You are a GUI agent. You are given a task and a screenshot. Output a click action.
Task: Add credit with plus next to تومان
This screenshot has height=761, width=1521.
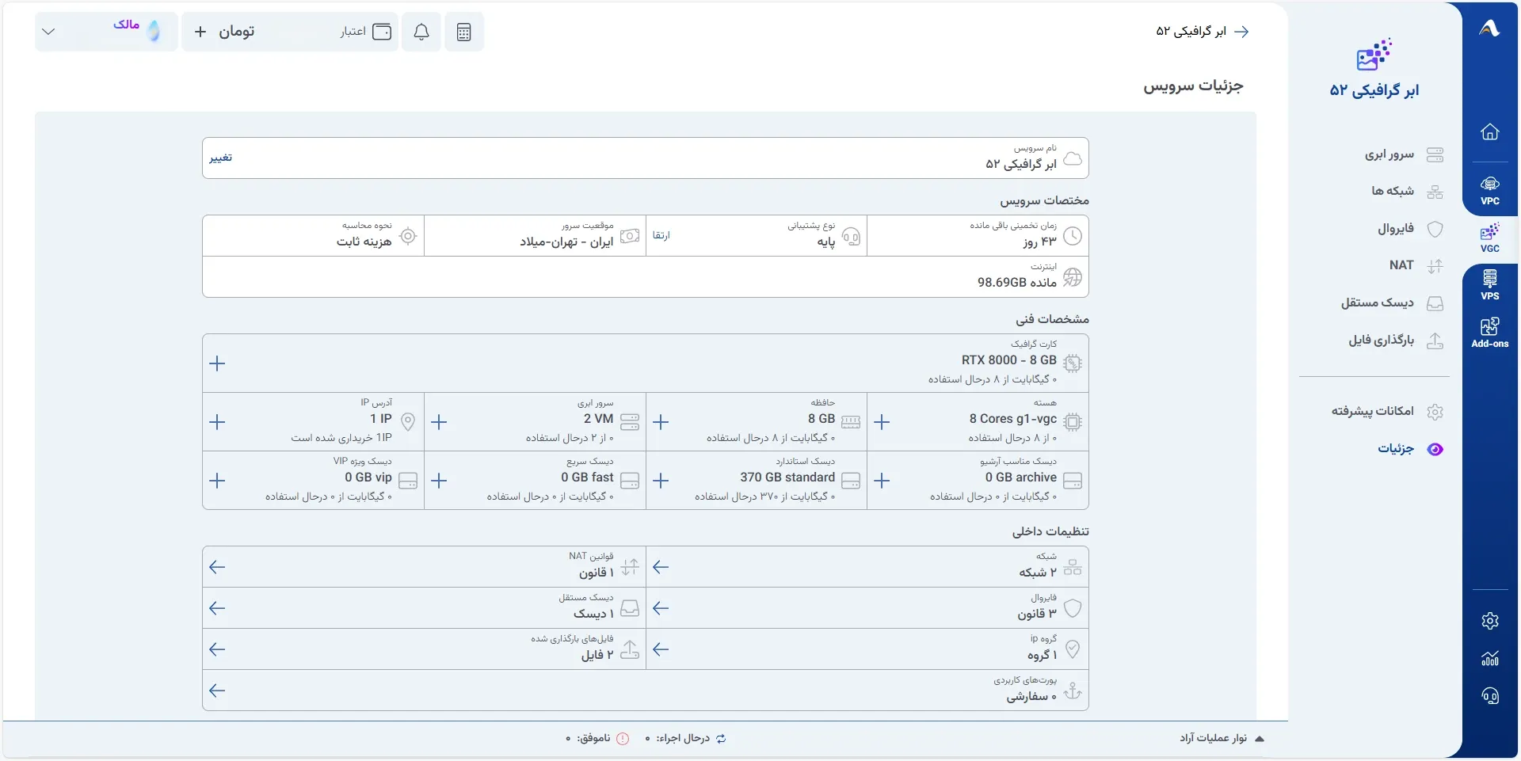point(200,32)
